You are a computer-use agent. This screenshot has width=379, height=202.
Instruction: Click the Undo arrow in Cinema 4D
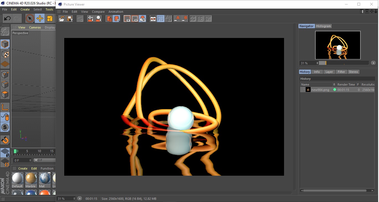pos(7,19)
